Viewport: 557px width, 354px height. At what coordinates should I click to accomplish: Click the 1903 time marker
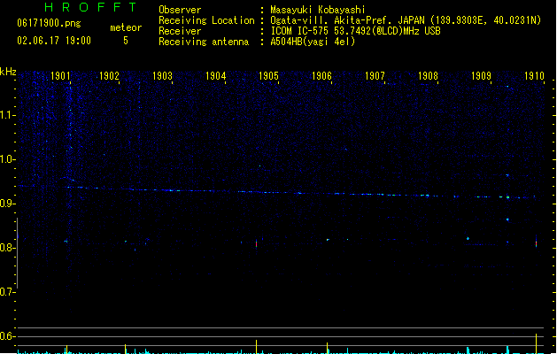click(x=162, y=76)
